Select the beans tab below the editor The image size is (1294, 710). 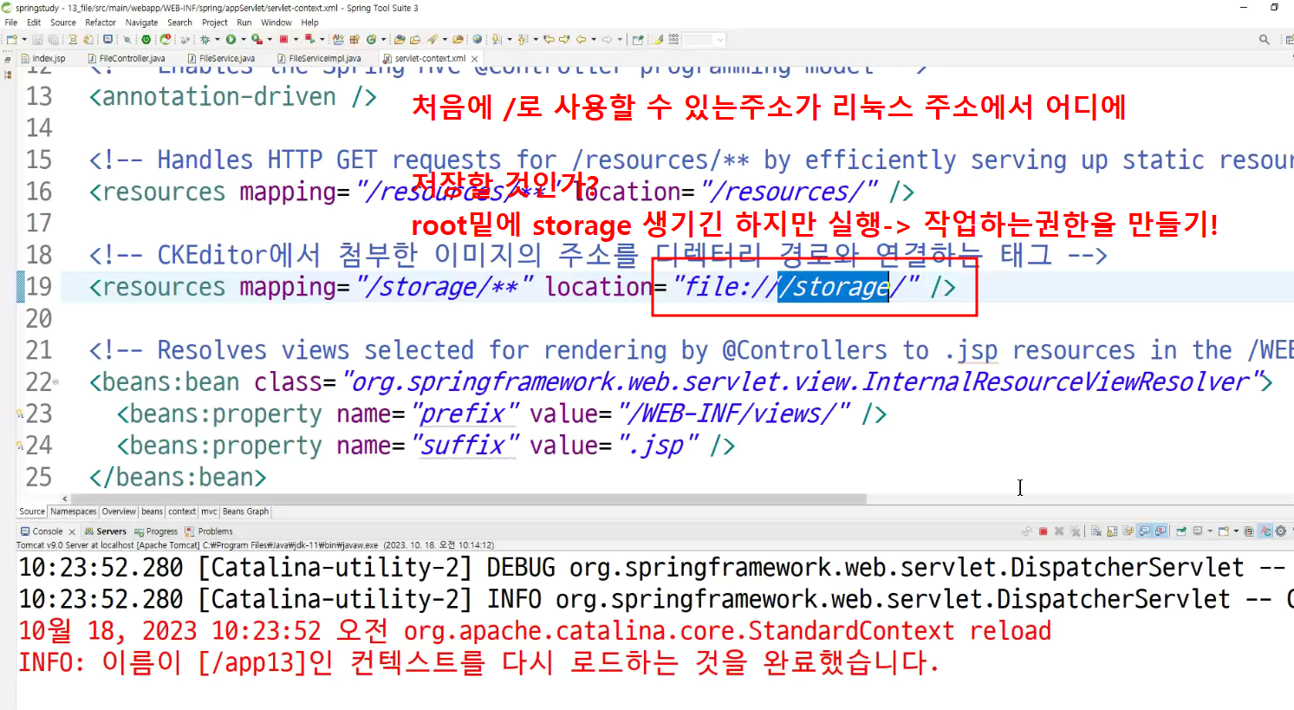point(152,511)
